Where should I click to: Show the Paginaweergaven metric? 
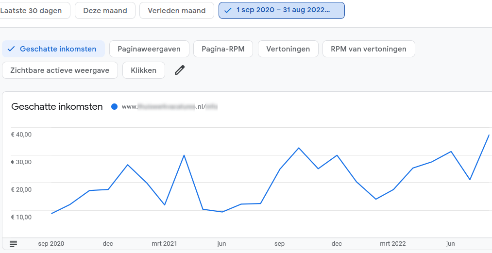(149, 49)
